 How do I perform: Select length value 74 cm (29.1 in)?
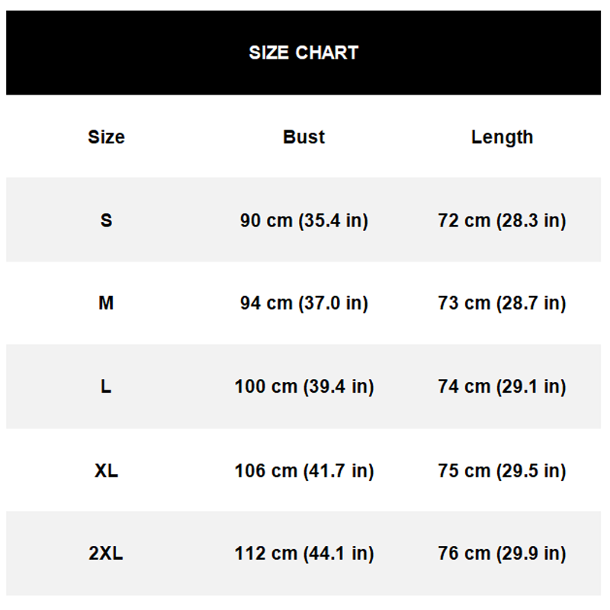coord(502,387)
